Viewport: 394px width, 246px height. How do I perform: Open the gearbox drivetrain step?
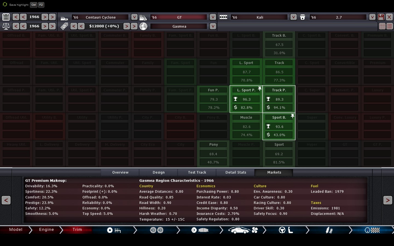coord(114,230)
